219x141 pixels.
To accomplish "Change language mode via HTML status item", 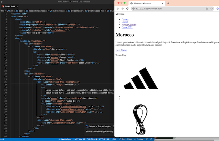I will point(114,139).
